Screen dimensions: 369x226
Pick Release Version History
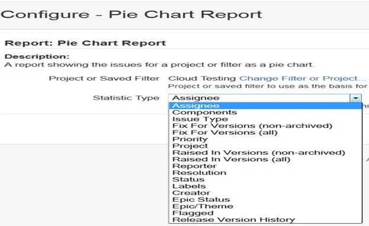pyautogui.click(x=265, y=219)
